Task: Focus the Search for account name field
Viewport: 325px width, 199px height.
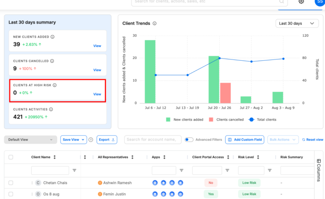Action: point(153,140)
